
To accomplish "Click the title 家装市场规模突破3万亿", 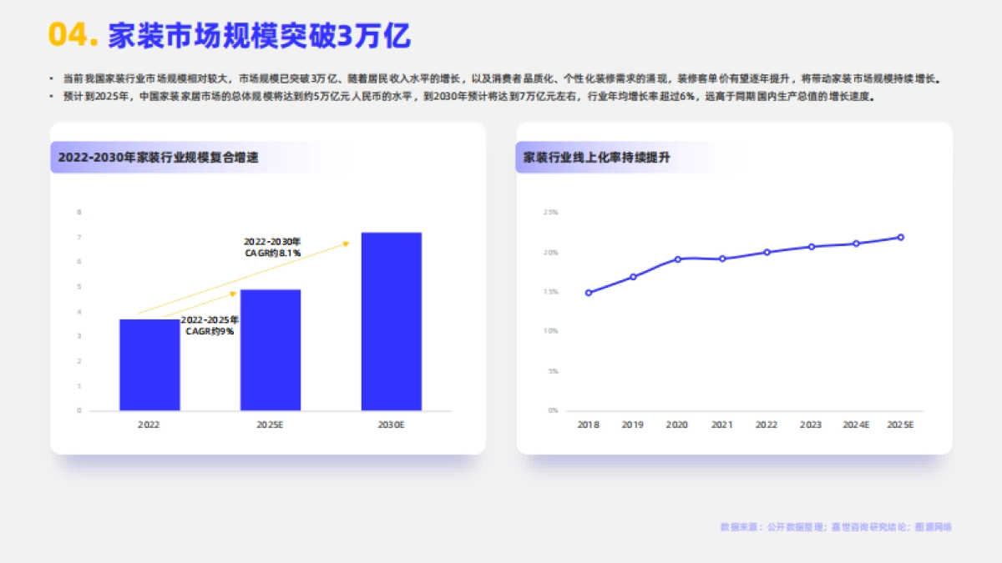I will coord(259,33).
